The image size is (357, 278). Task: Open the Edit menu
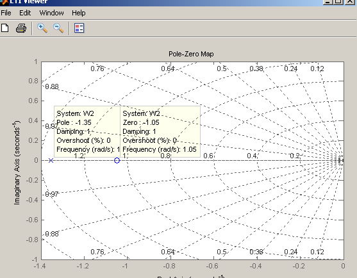point(25,13)
